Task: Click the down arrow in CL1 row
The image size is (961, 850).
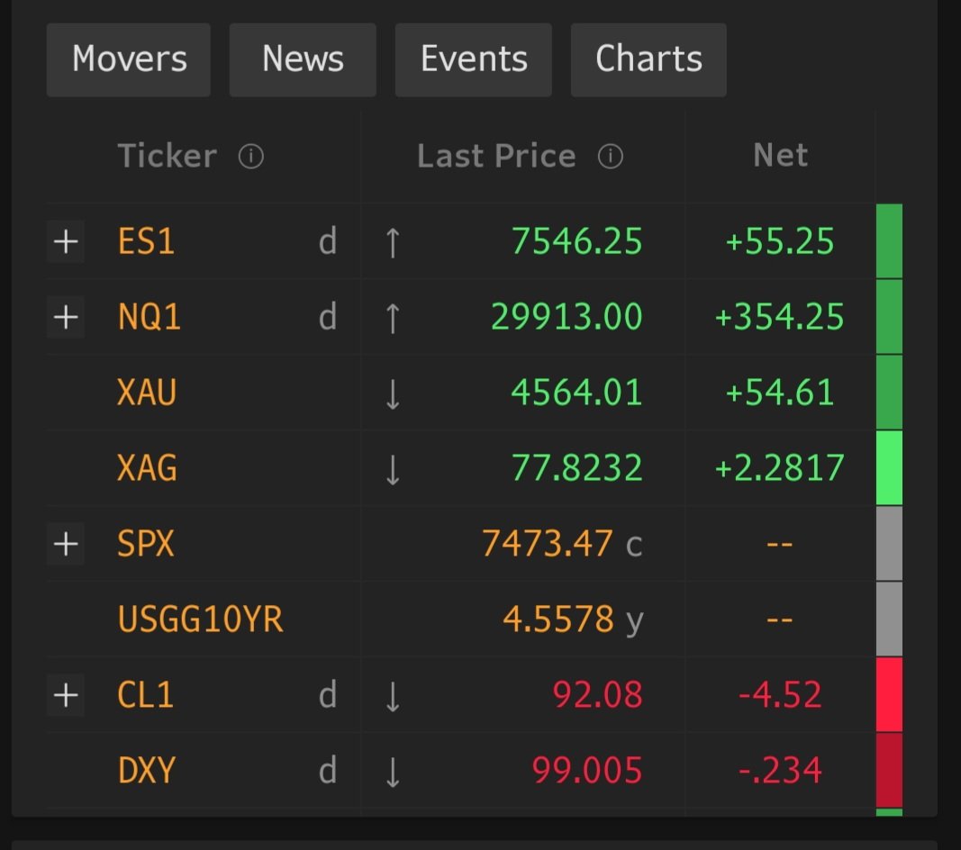Action: (x=393, y=696)
